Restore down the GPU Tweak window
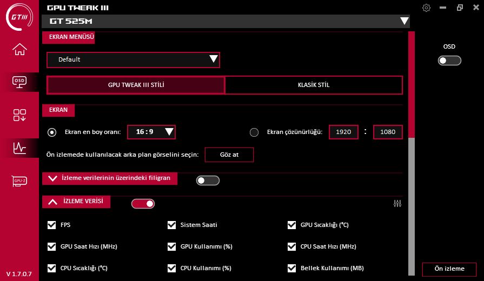484x281 pixels. (x=460, y=8)
